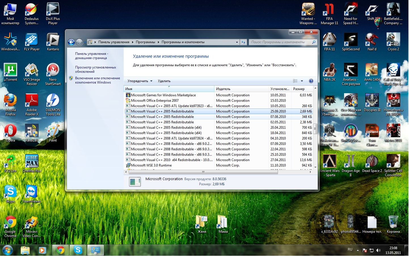409x256 pixels.
Task: Click the Программы breadcrumb
Action: pos(145,42)
